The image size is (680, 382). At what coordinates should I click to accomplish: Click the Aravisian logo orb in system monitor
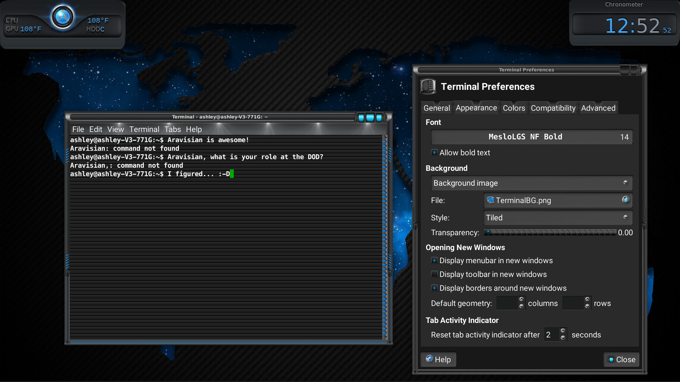point(63,17)
